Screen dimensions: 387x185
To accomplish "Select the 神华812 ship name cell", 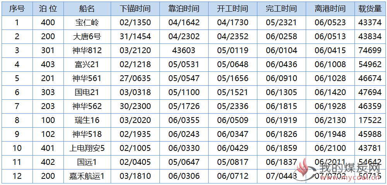I will click(87, 50).
